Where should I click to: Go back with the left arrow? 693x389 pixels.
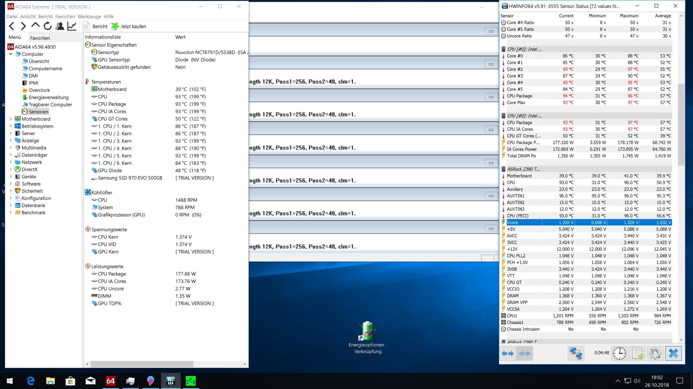point(12,26)
